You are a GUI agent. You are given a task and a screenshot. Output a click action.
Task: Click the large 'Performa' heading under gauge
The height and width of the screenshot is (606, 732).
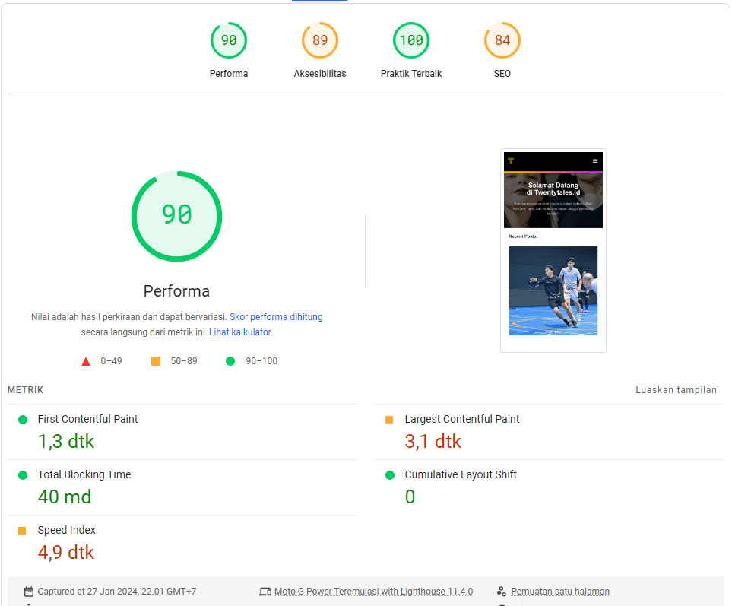coord(176,291)
